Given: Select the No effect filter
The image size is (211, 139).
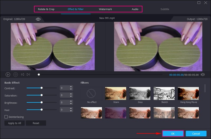Looking at the screenshot, I should pos(91,93).
